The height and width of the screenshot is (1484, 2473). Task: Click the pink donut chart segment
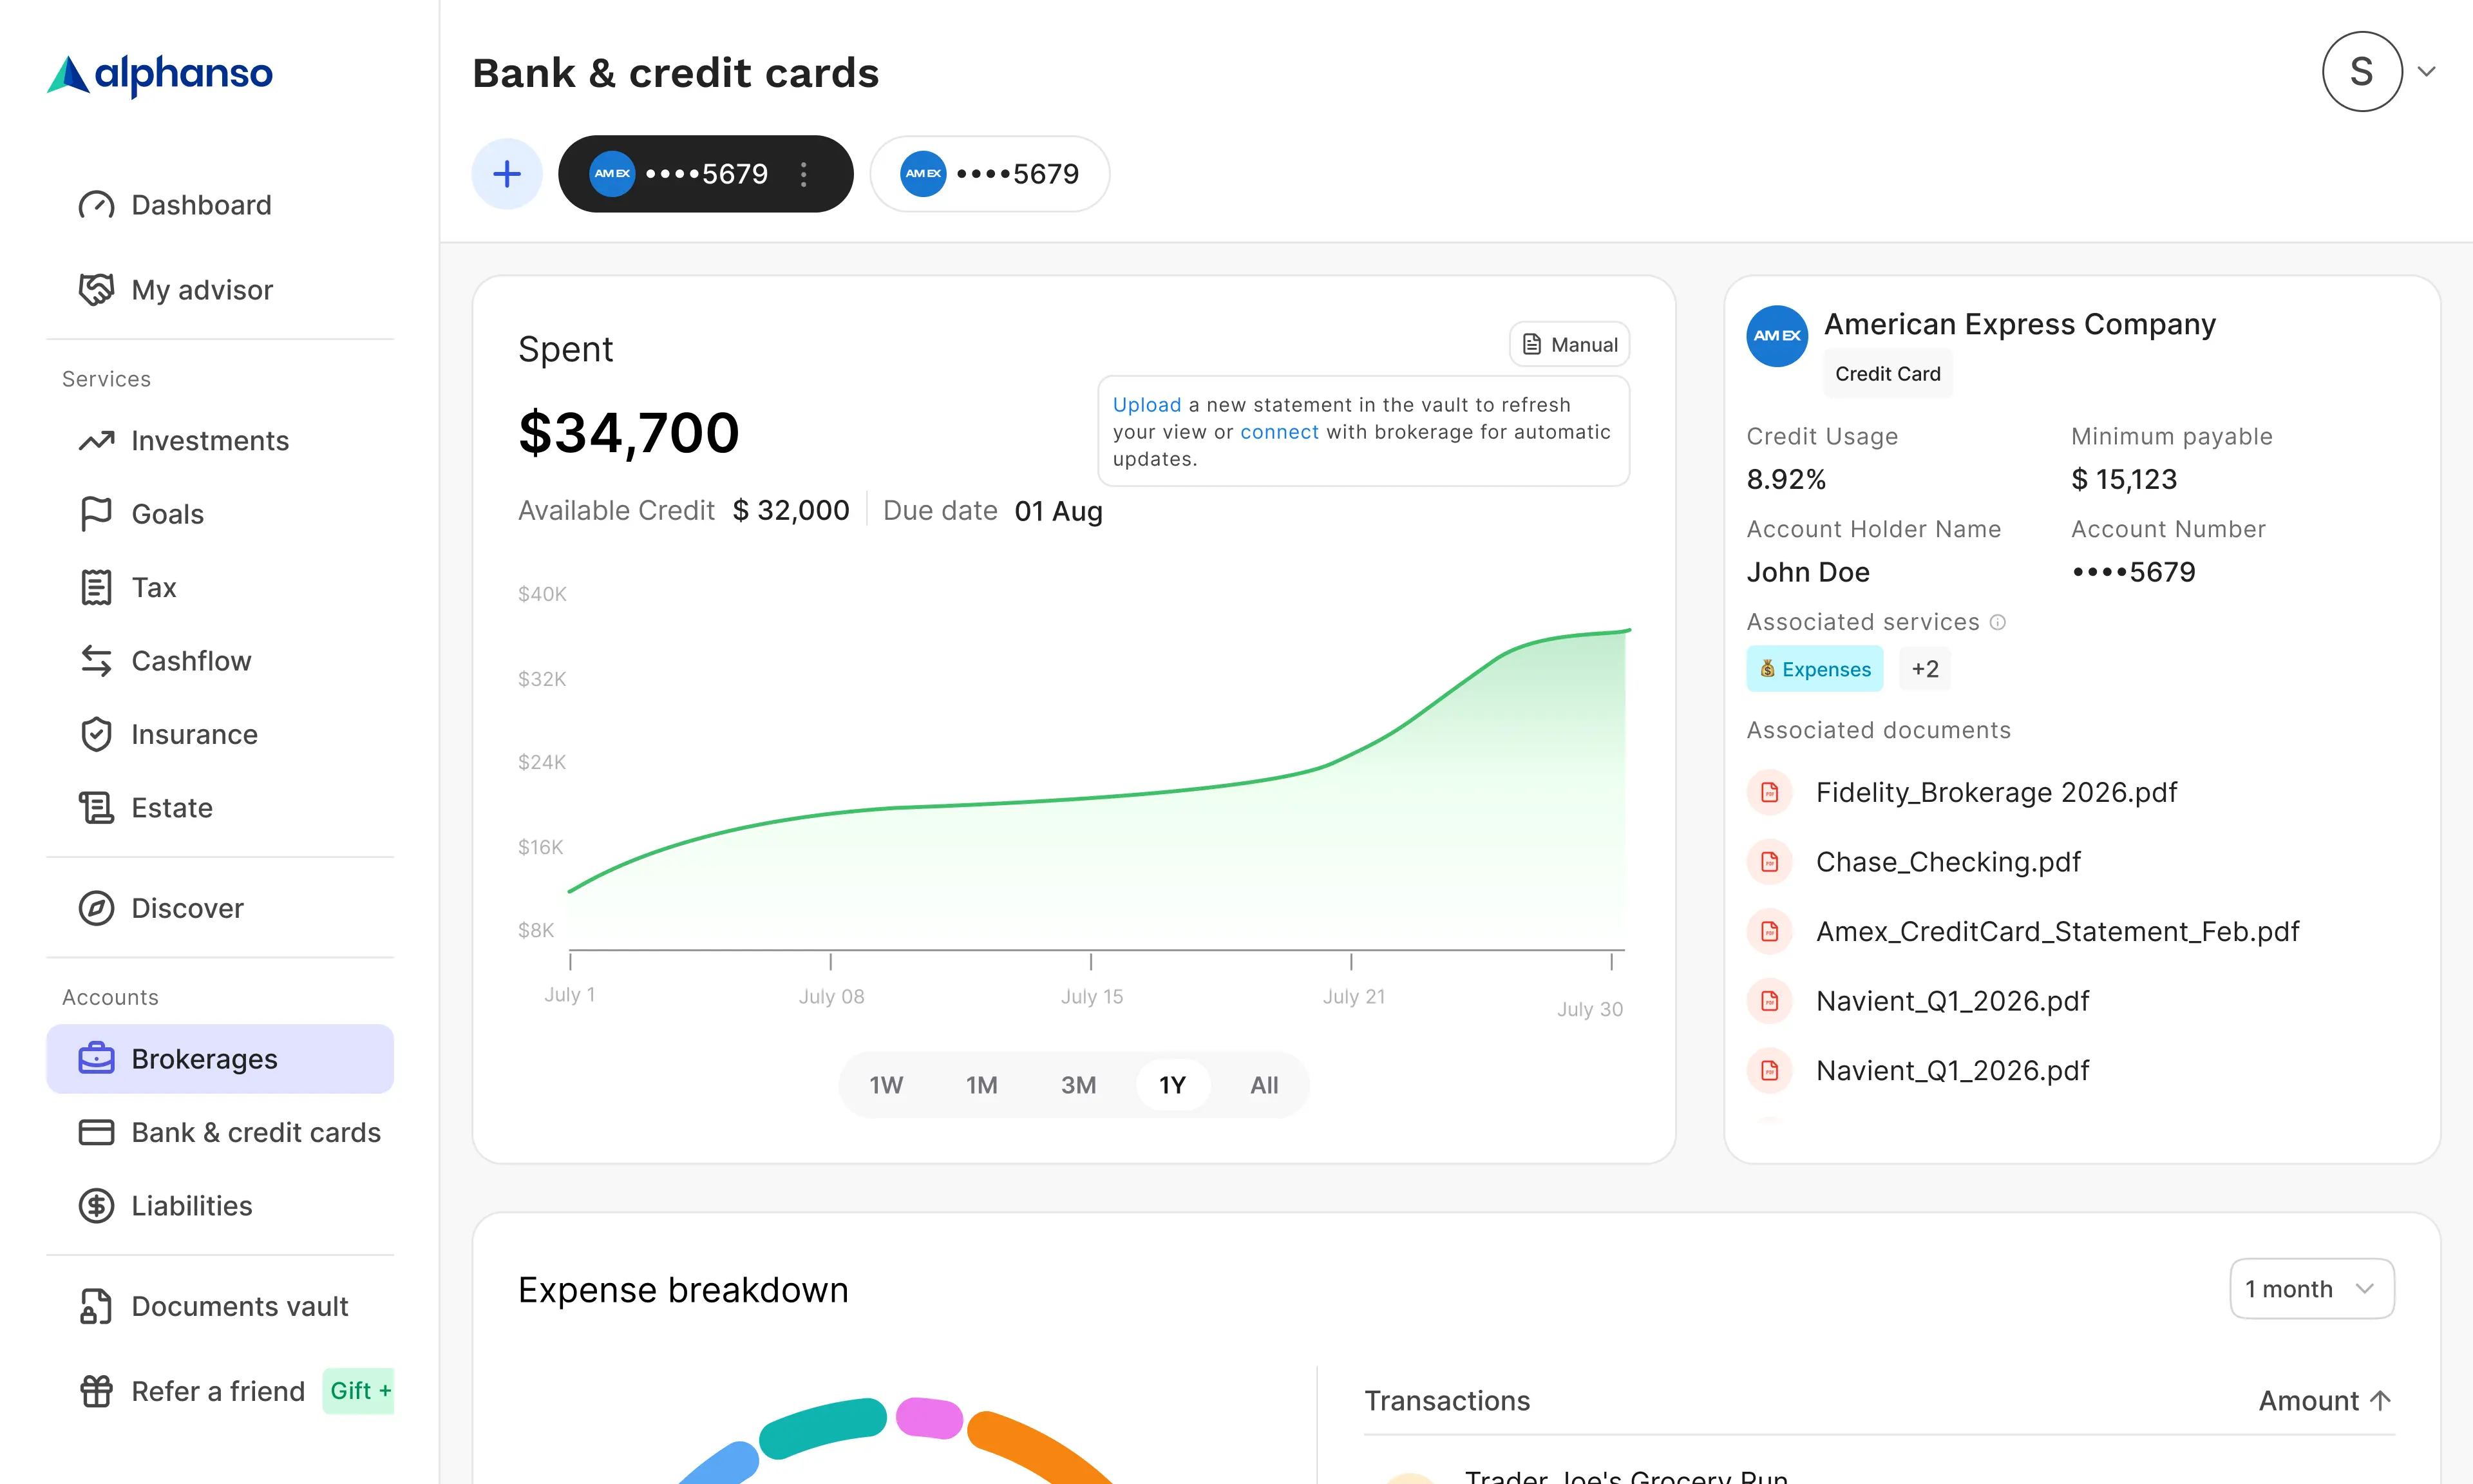point(929,1417)
